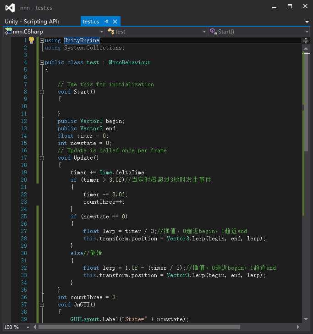
Task: Collapse the using directives region
Action: pos(42,40)
